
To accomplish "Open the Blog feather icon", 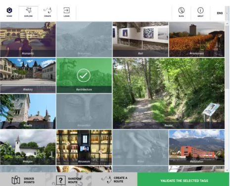I will pyautogui.click(x=182, y=10).
